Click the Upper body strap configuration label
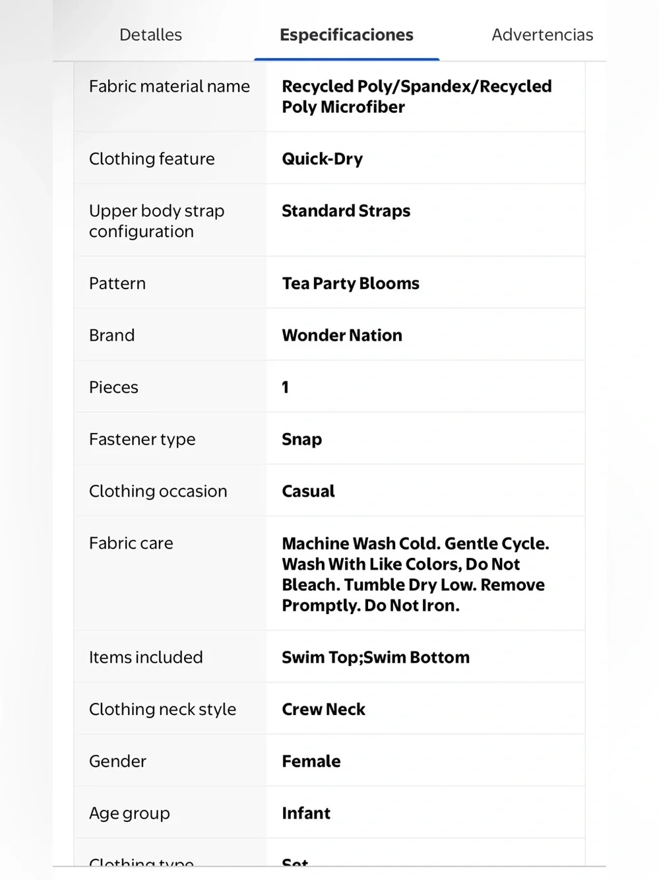Image resolution: width=659 pixels, height=880 pixels. [x=157, y=221]
